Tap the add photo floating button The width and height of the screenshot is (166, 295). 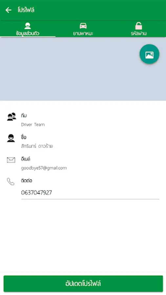[150, 54]
